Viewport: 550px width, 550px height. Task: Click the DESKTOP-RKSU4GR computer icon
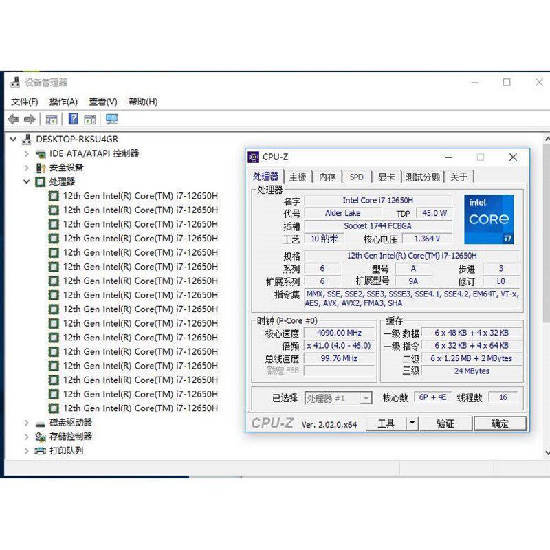tap(27, 140)
